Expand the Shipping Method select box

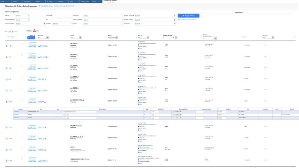22,20
